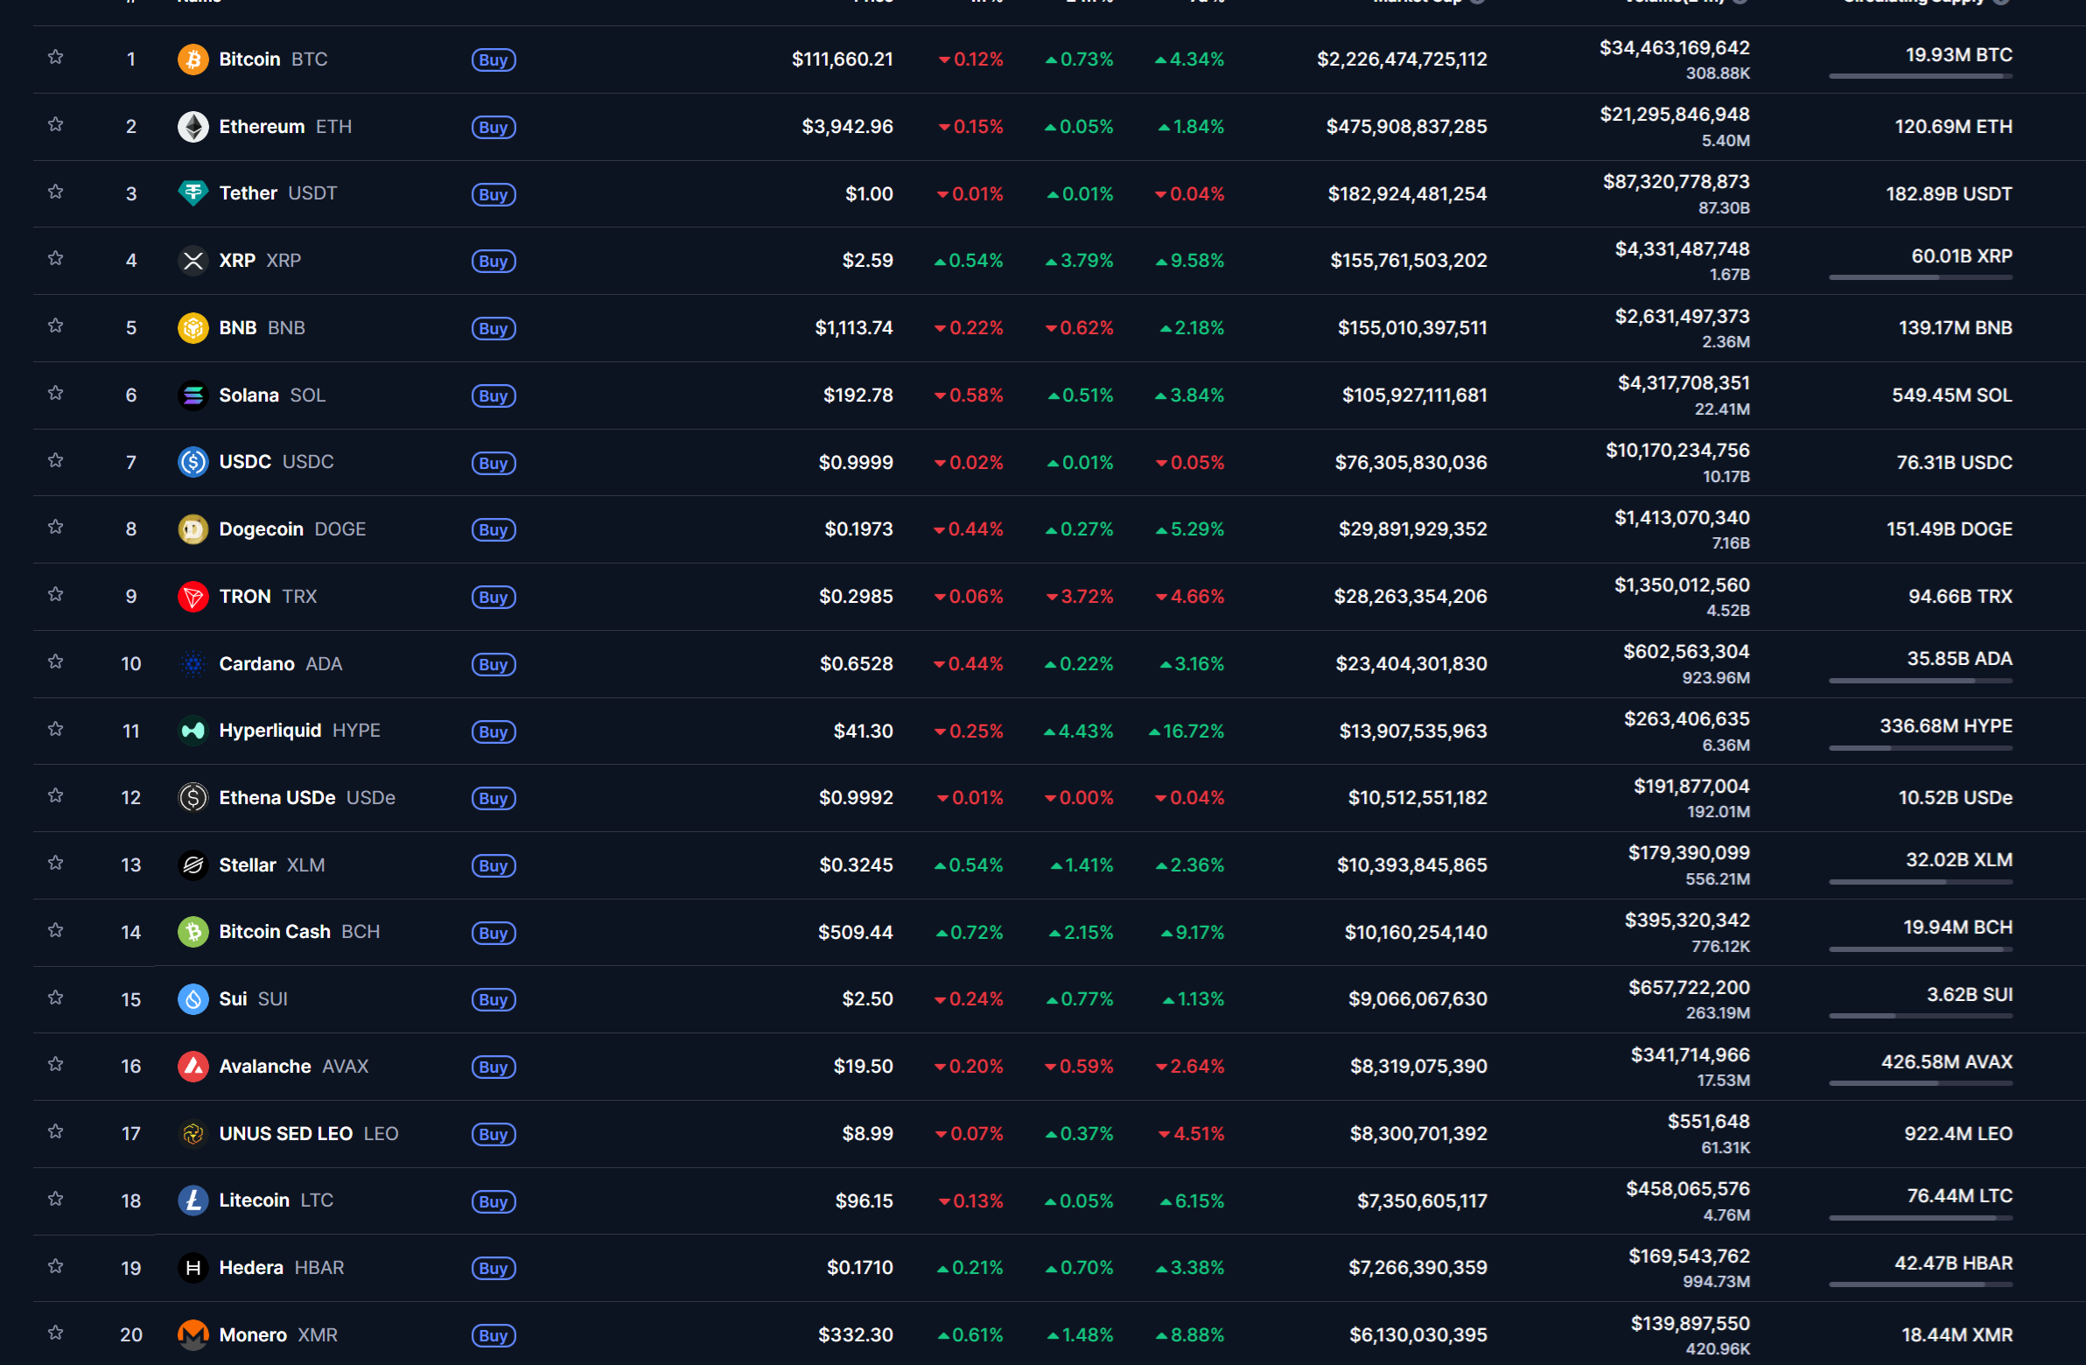
Task: Click USDC market cap value
Action: pyautogui.click(x=1410, y=462)
